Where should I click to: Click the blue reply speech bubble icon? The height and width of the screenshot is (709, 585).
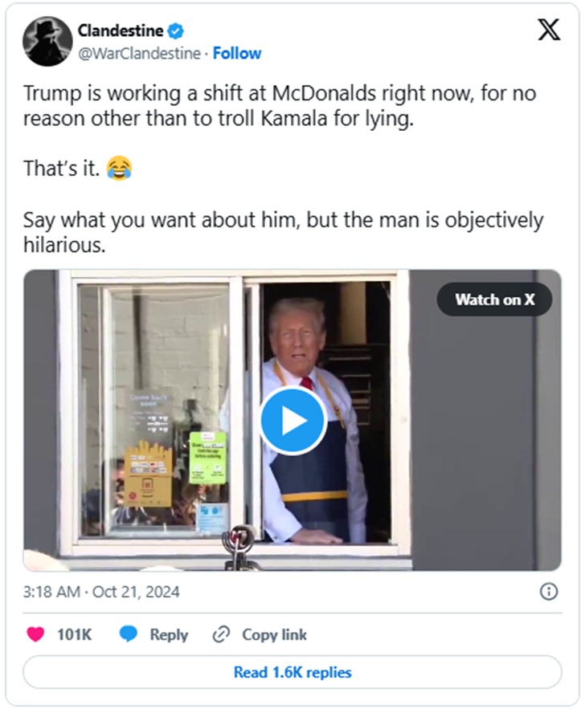[129, 634]
